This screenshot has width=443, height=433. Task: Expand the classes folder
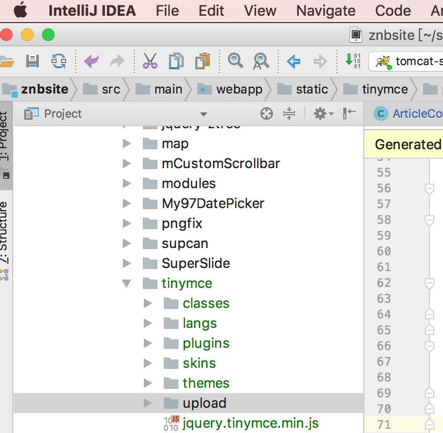pyautogui.click(x=148, y=303)
